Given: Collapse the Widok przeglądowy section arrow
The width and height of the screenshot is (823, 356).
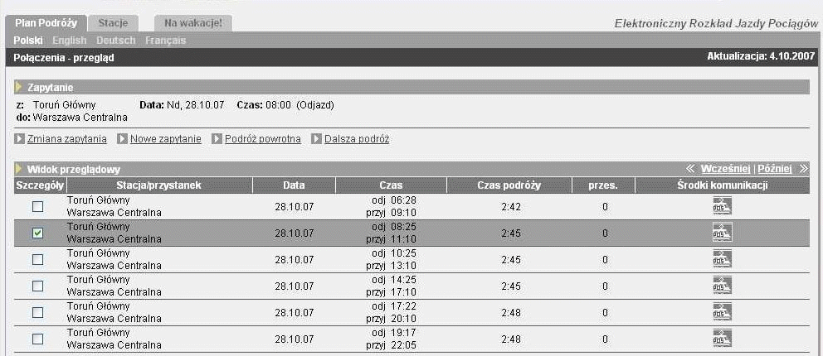Looking at the screenshot, I should click(19, 169).
